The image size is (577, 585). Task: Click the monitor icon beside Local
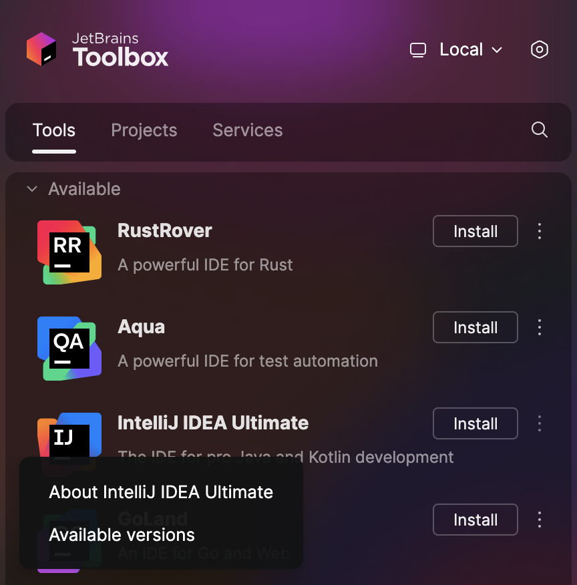(x=418, y=49)
